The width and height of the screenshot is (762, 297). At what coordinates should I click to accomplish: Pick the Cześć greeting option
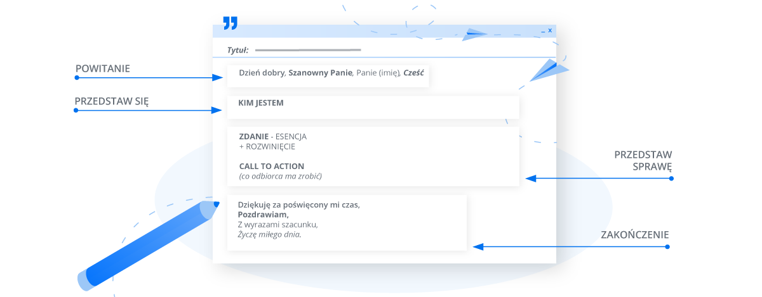tap(413, 73)
